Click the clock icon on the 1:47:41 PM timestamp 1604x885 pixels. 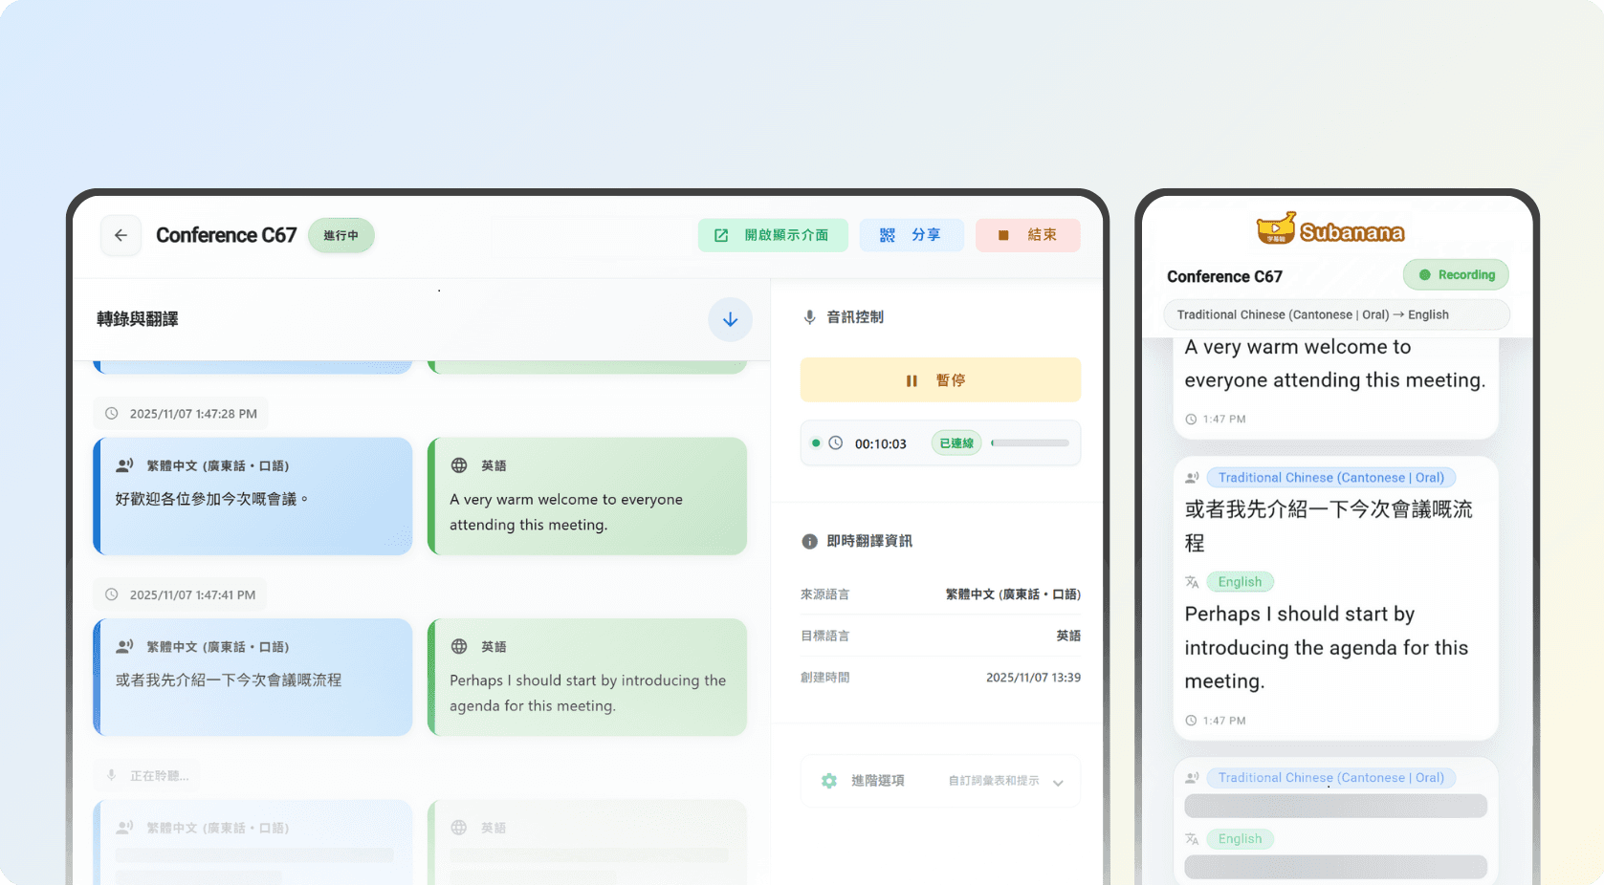(112, 594)
